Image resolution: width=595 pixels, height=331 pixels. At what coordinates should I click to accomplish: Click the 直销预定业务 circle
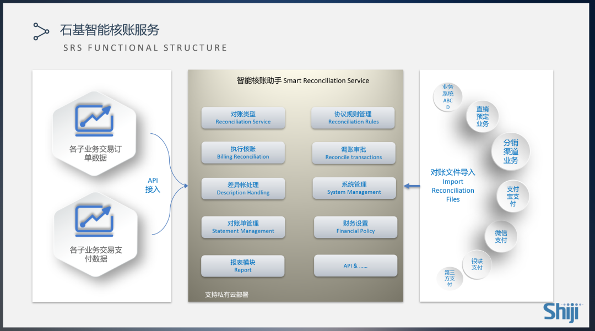pyautogui.click(x=482, y=116)
